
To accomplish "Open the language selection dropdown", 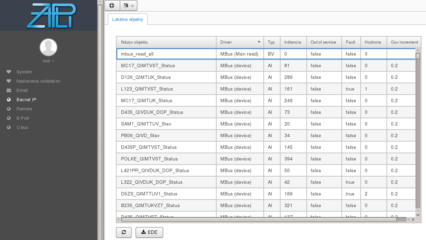I will pyautogui.click(x=128, y=5).
